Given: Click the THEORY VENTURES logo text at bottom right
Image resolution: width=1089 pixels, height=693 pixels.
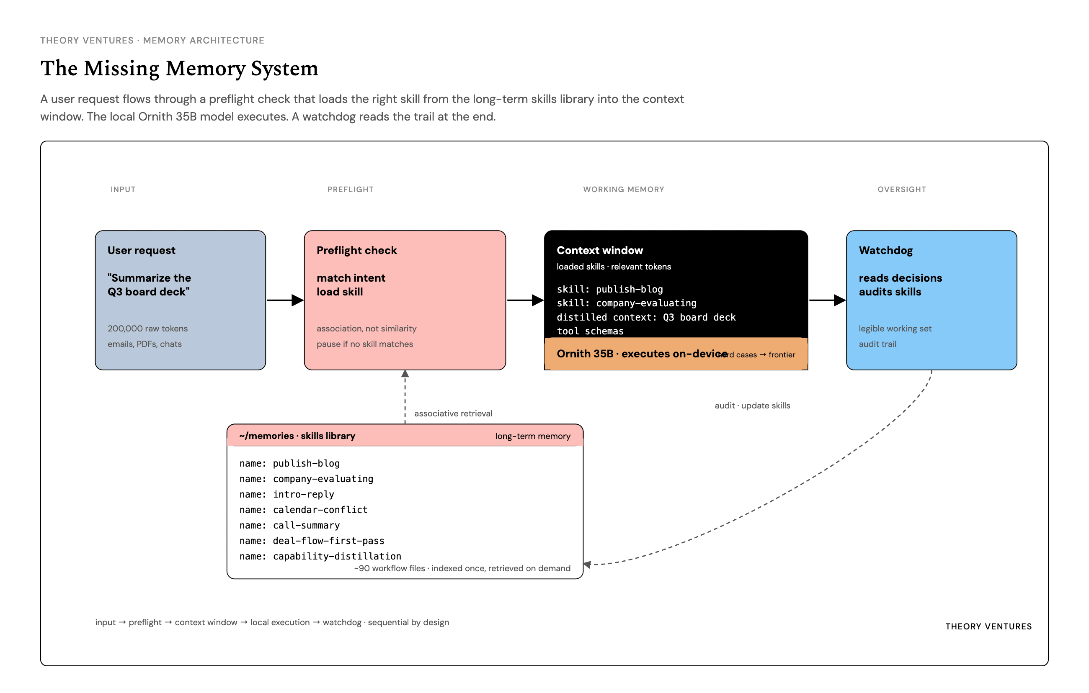Looking at the screenshot, I should pyautogui.click(x=988, y=626).
